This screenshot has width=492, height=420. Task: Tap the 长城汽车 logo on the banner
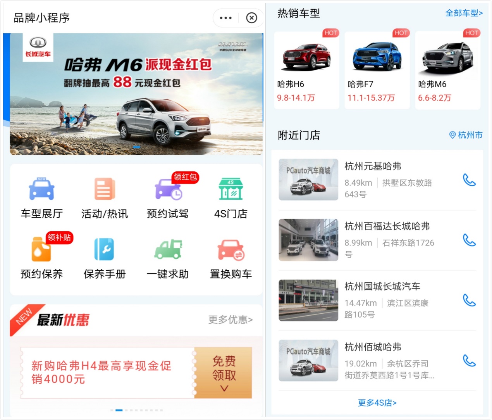[x=38, y=47]
